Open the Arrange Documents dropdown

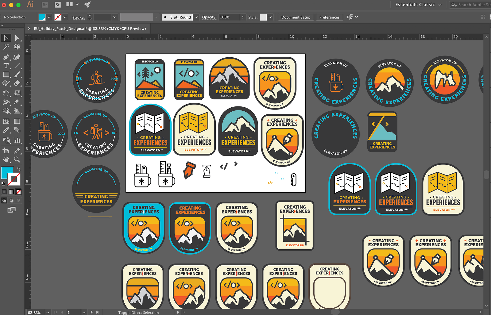point(72,4)
